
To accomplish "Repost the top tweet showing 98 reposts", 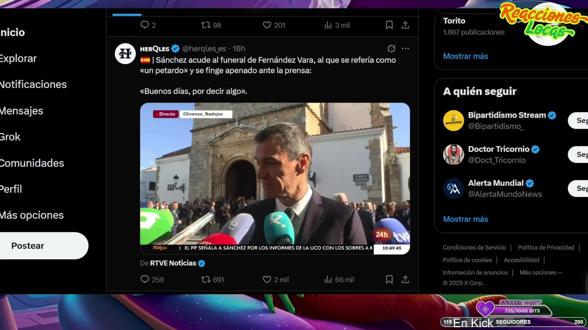I will (211, 25).
